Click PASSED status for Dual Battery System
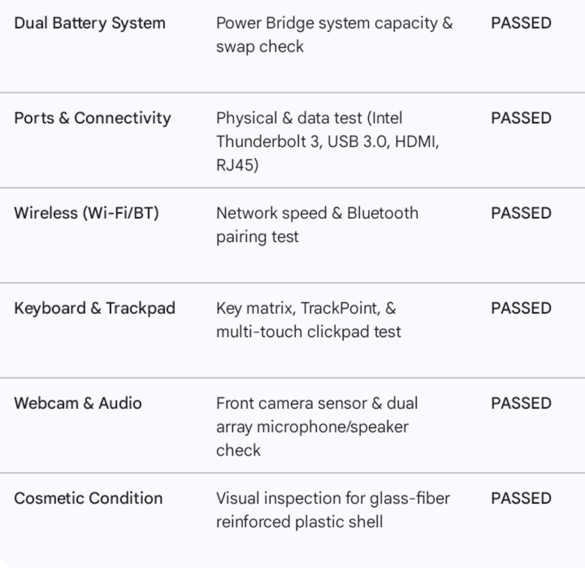This screenshot has height=568, width=585. (521, 23)
